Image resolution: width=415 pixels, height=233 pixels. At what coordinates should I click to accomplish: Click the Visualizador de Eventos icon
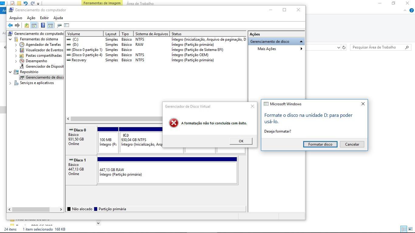(x=22, y=50)
